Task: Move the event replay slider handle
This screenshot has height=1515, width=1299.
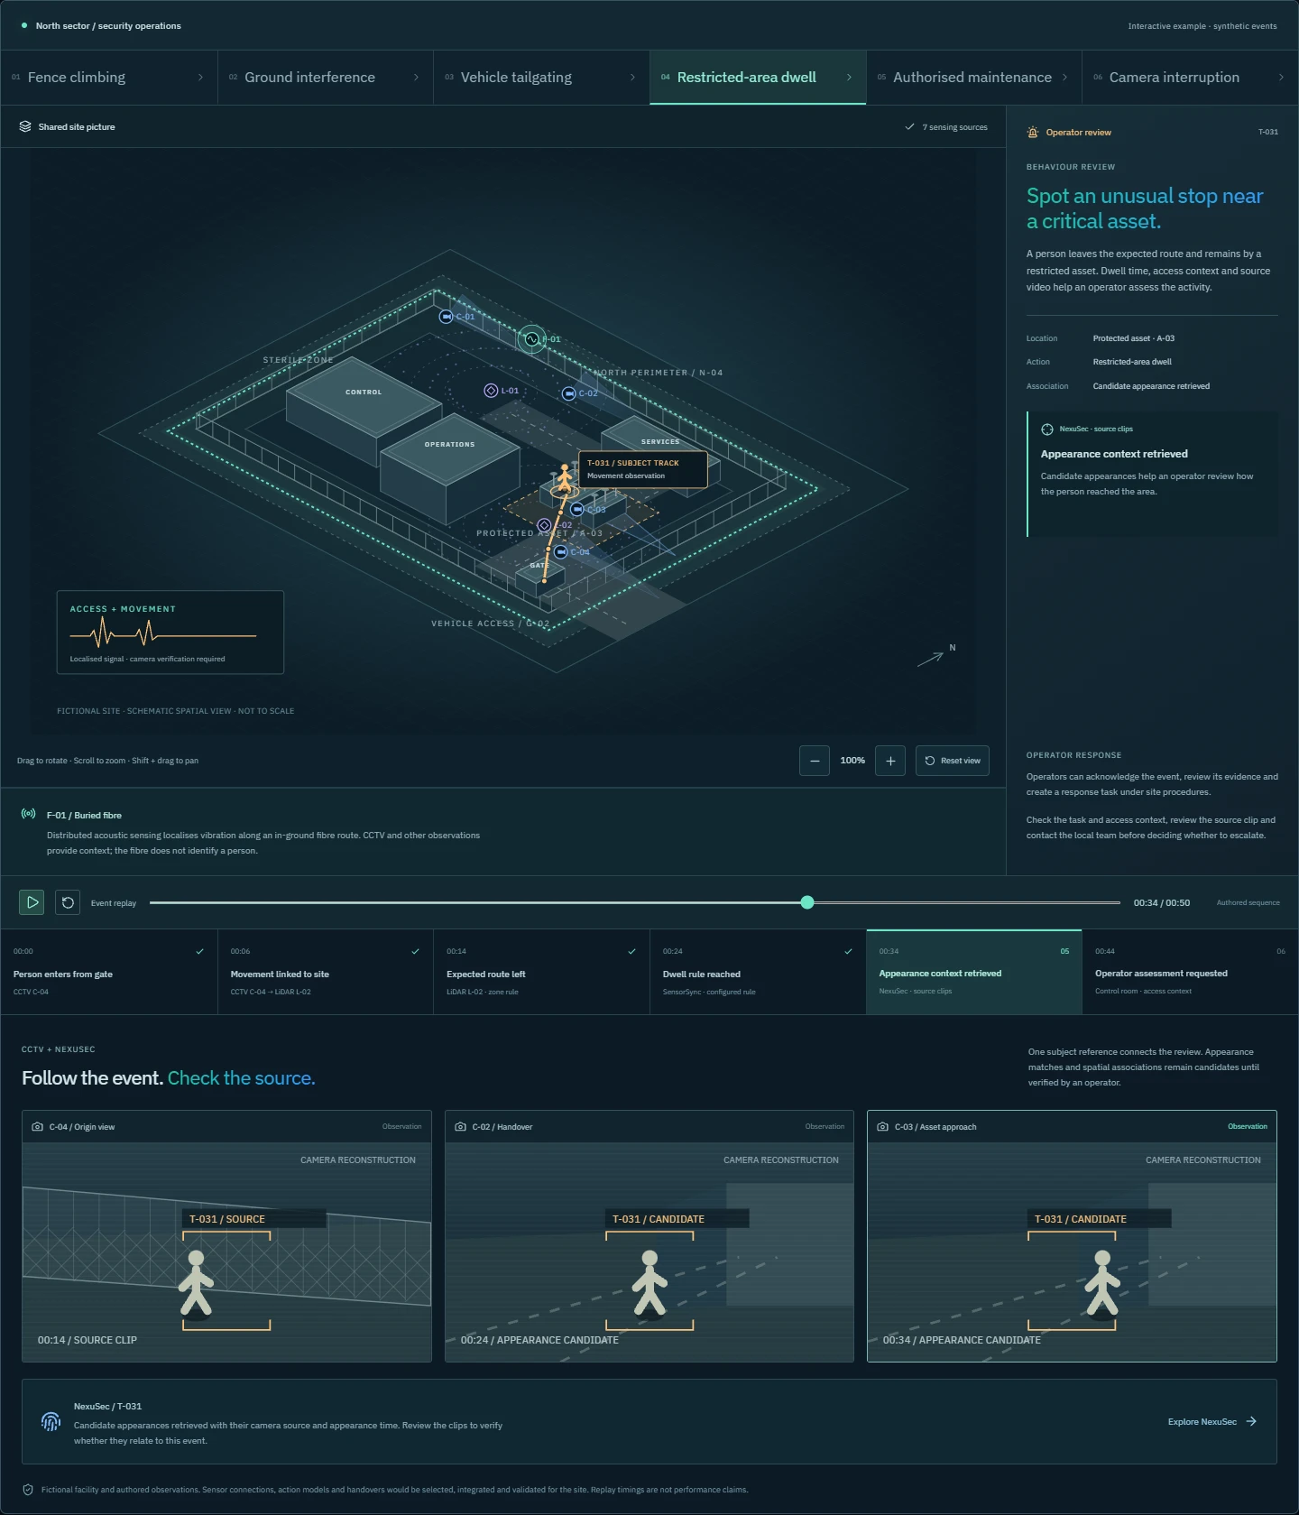Action: click(807, 902)
